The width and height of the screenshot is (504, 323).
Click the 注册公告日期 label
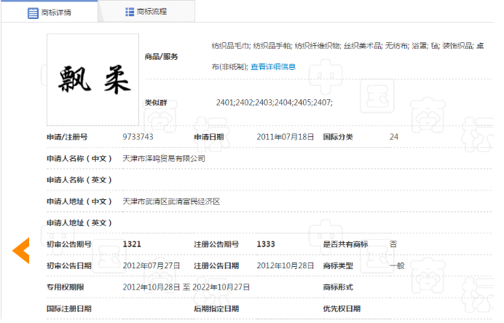(x=216, y=265)
